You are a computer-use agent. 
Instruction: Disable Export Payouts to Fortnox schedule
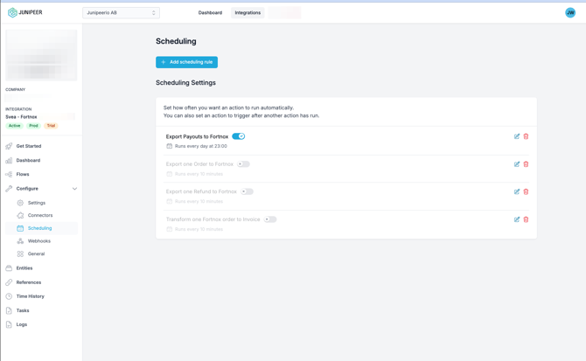coord(239,136)
